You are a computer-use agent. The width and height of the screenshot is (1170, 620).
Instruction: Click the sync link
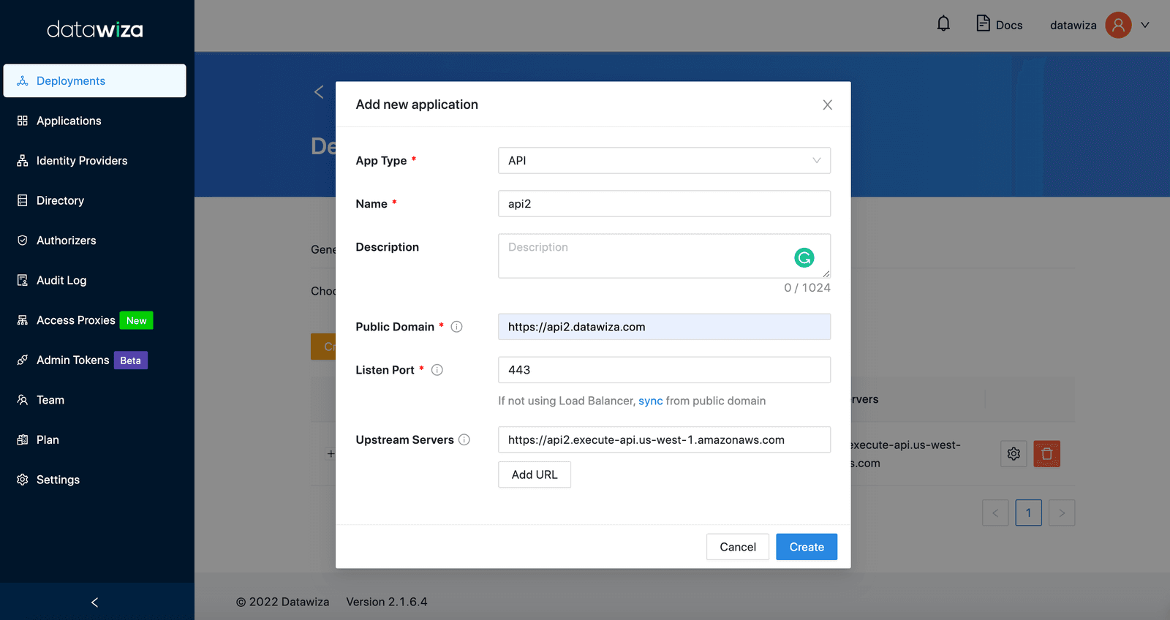pyautogui.click(x=650, y=401)
